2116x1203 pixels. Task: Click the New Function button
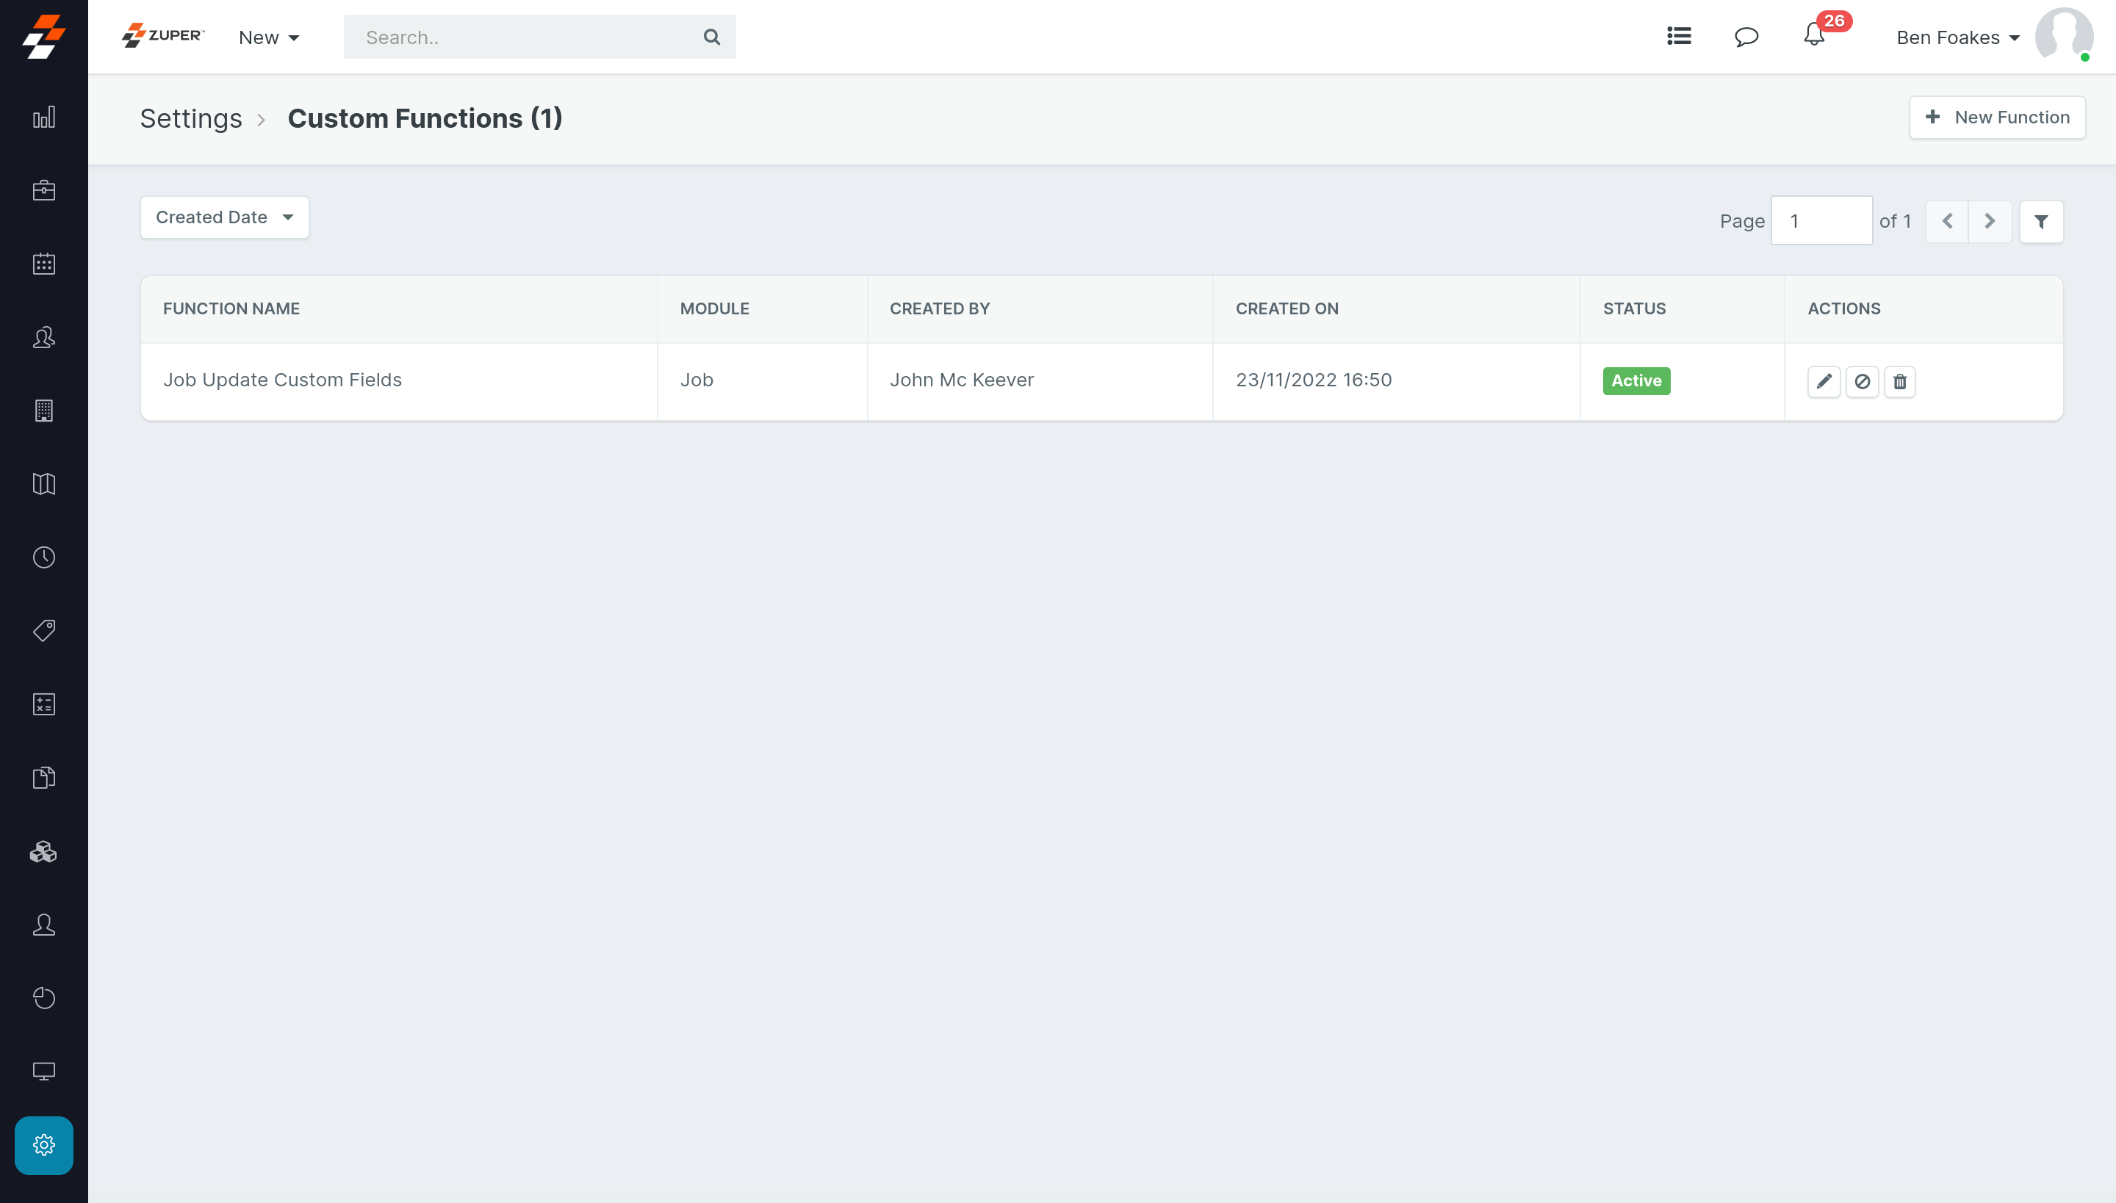1996,118
